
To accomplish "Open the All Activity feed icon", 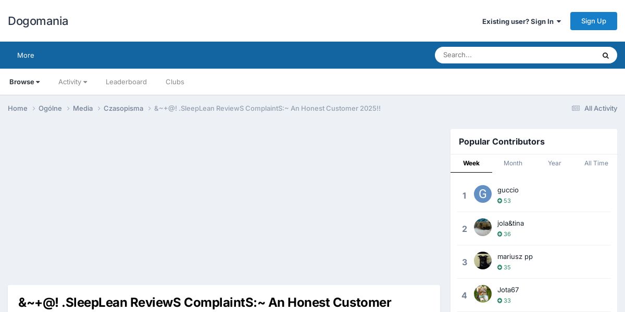I will 576,108.
